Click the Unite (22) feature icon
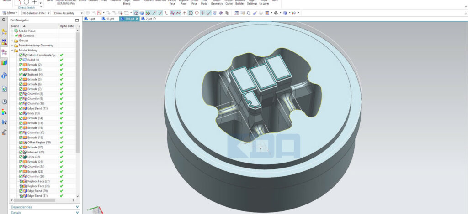Viewport: 468px width, 214px height. [25, 157]
